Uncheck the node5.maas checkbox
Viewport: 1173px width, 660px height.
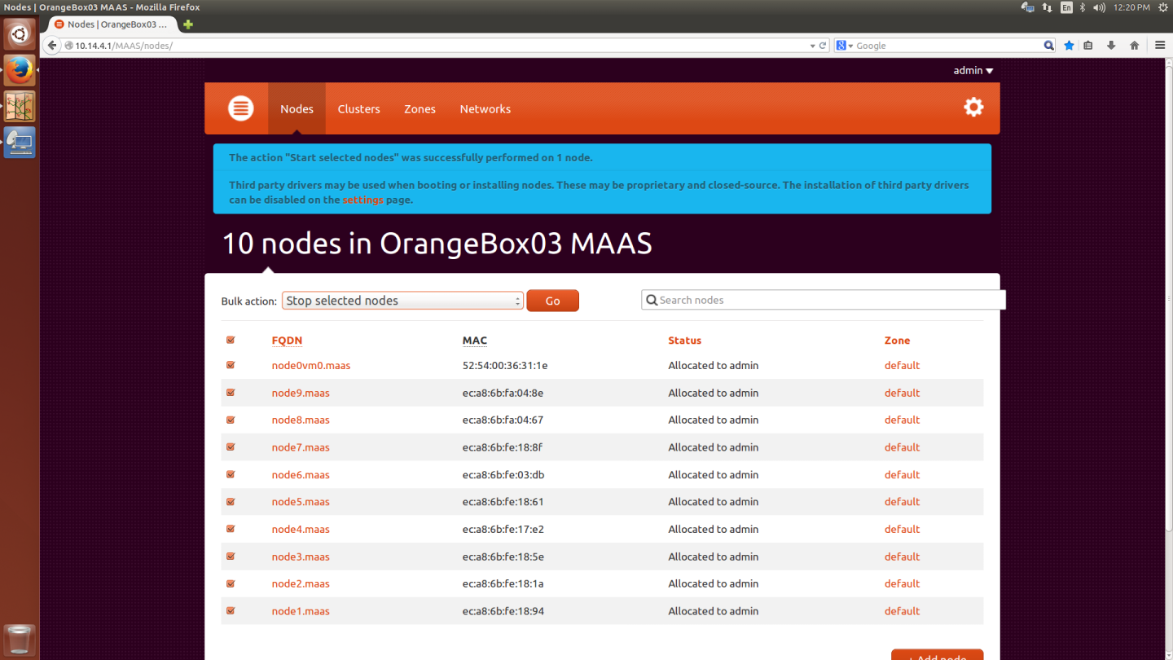point(231,502)
